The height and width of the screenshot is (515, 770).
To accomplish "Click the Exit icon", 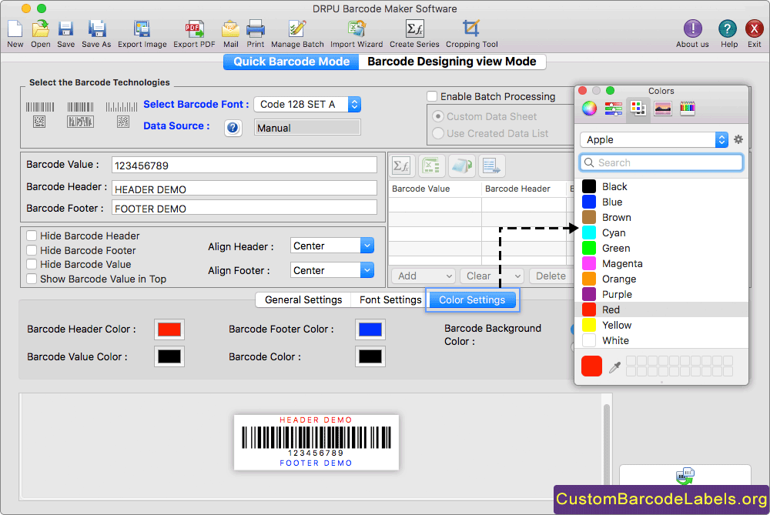I will click(755, 29).
